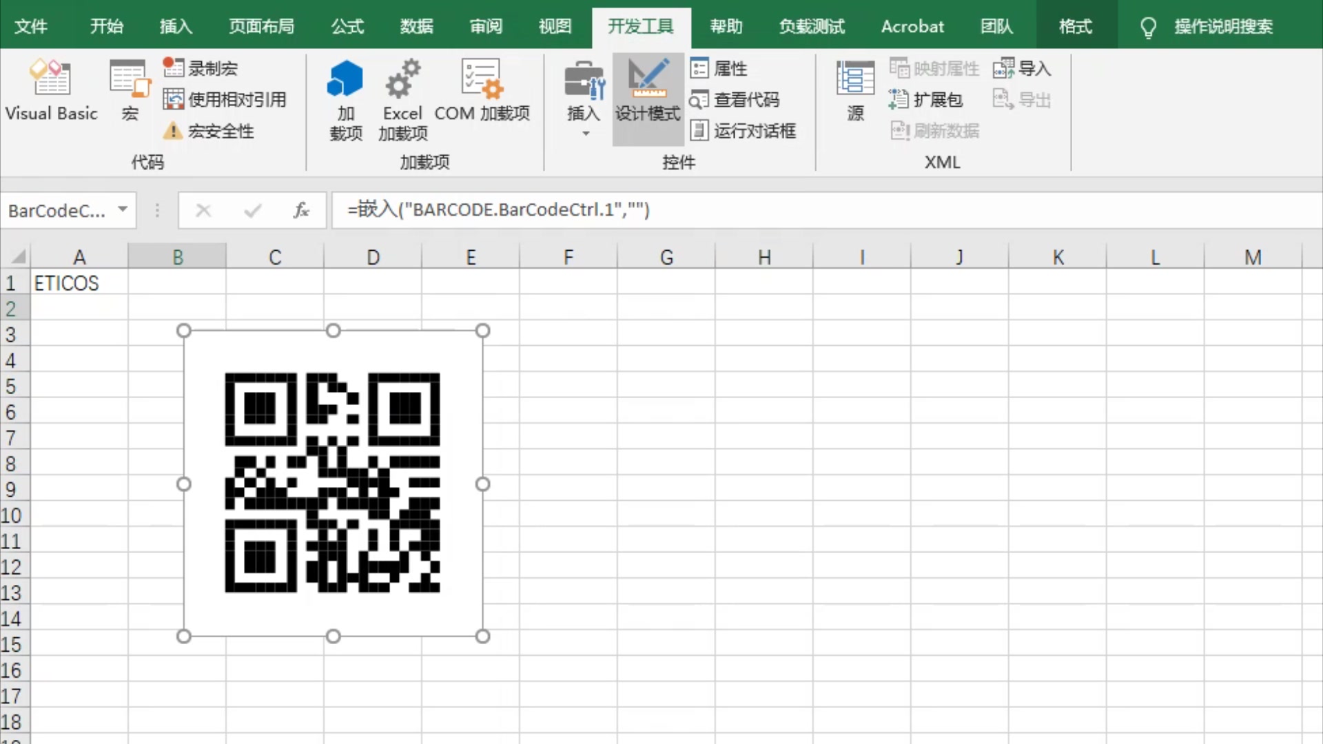Viewport: 1323px width, 744px height.
Task: Select column F header
Action: coord(568,256)
